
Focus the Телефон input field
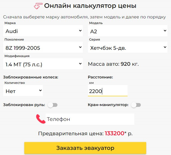pyautogui.click(x=90, y=119)
